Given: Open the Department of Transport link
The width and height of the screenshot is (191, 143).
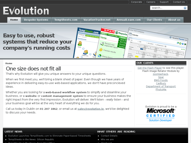Looking at the screenshot, I should [161, 86].
